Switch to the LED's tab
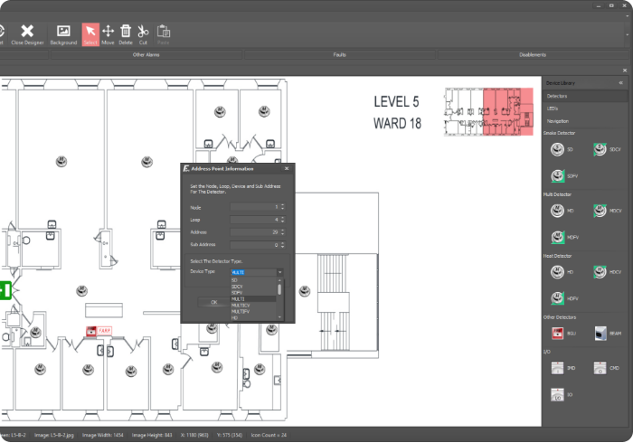This screenshot has width=633, height=443. point(553,108)
